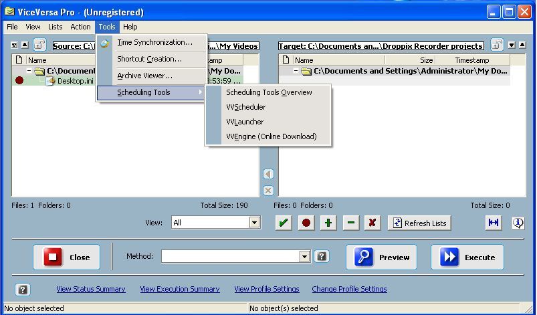This screenshot has width=537, height=315.
Task: Open Change Profile Settings link
Action: tap(349, 289)
